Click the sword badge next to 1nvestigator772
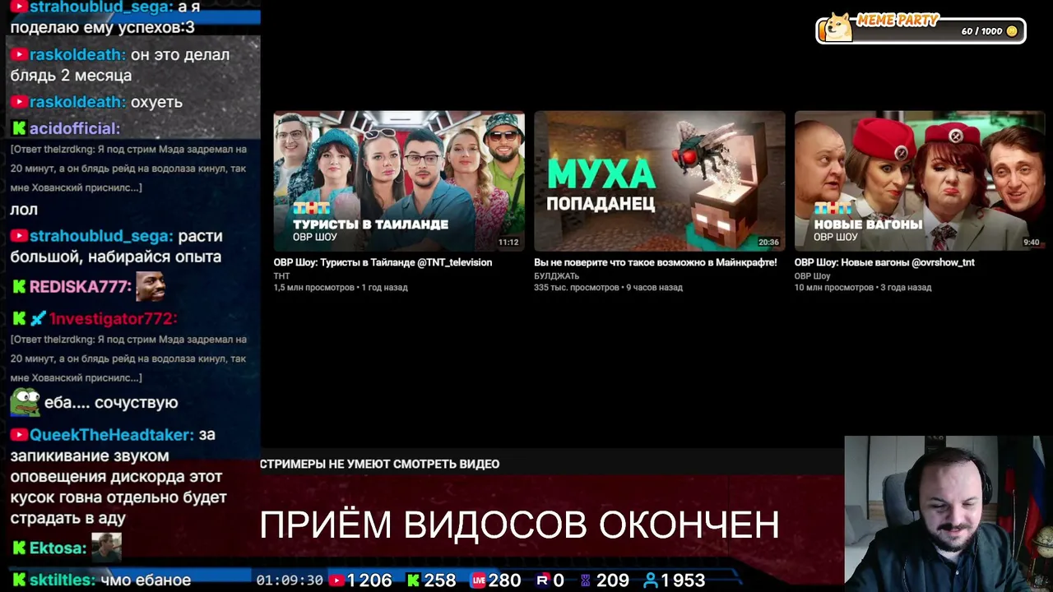The height and width of the screenshot is (592, 1053). (38, 318)
